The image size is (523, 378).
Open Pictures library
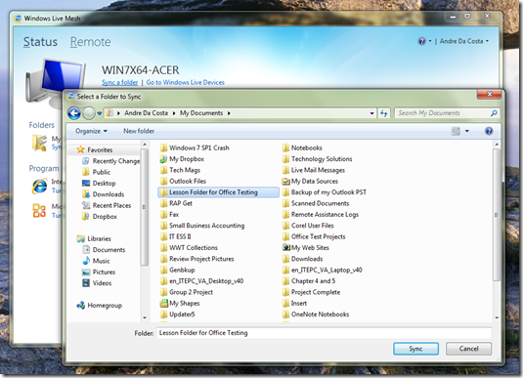(99, 272)
